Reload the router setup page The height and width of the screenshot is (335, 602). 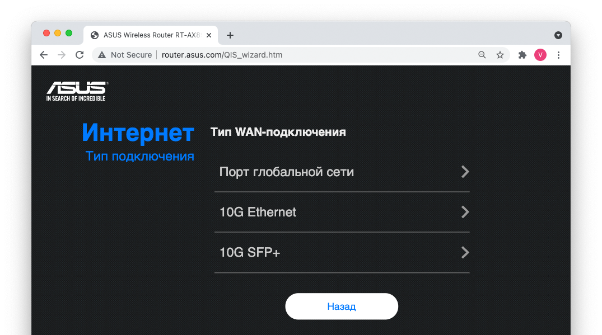coord(80,55)
